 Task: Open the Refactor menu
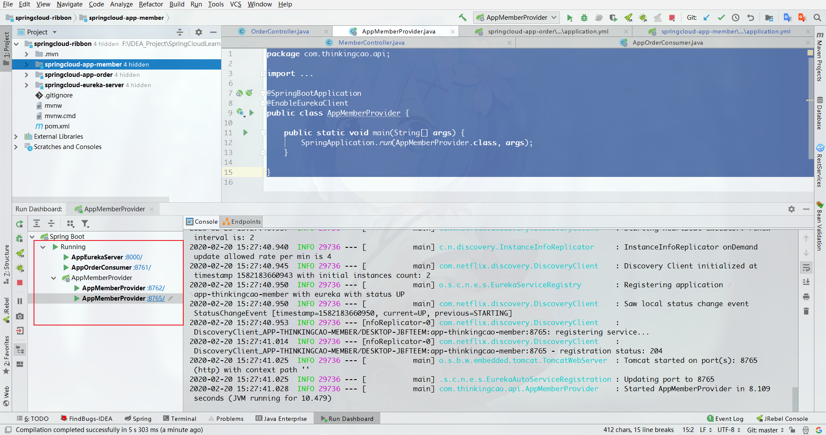coord(151,4)
